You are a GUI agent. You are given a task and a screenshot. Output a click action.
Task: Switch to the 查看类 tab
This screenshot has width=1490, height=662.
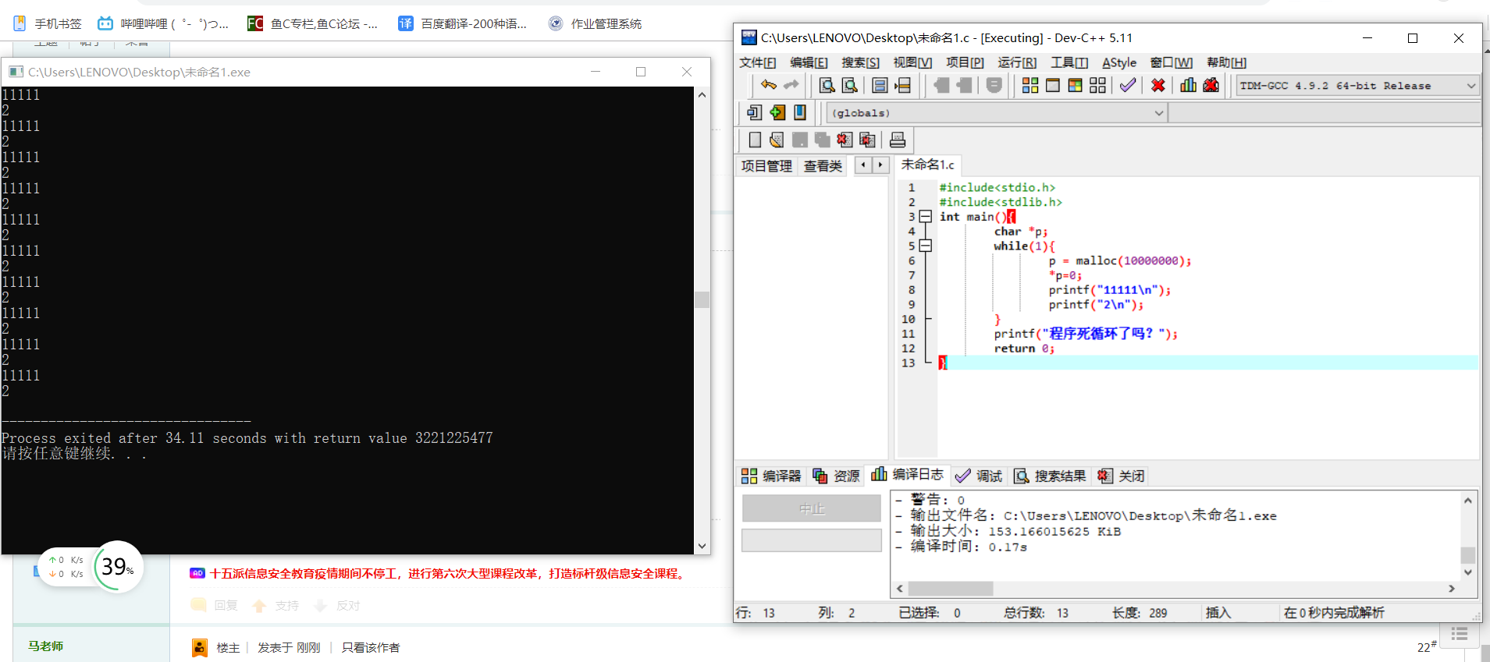click(x=823, y=165)
